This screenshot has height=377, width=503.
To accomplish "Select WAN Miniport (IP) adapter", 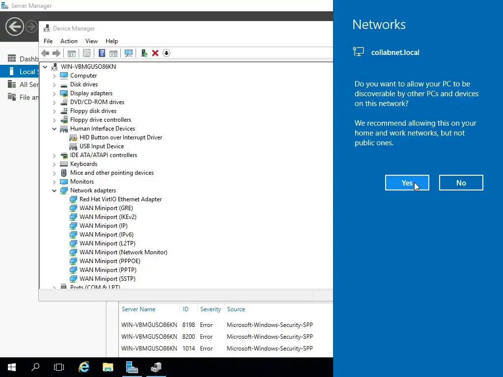I will pyautogui.click(x=103, y=226).
